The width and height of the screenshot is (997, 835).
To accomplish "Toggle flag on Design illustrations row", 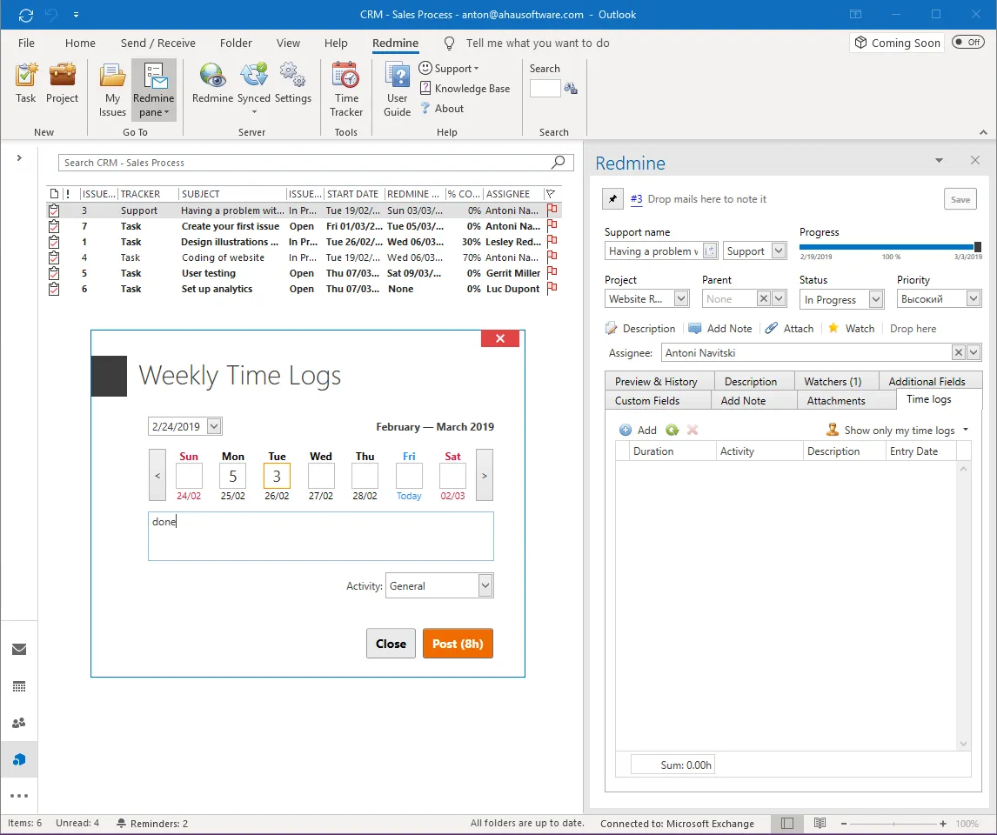I will point(552,242).
